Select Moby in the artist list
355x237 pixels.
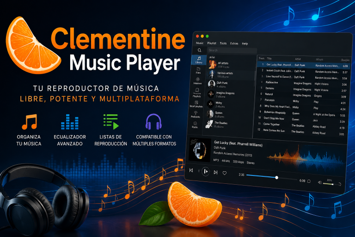pyautogui.click(x=230, y=104)
